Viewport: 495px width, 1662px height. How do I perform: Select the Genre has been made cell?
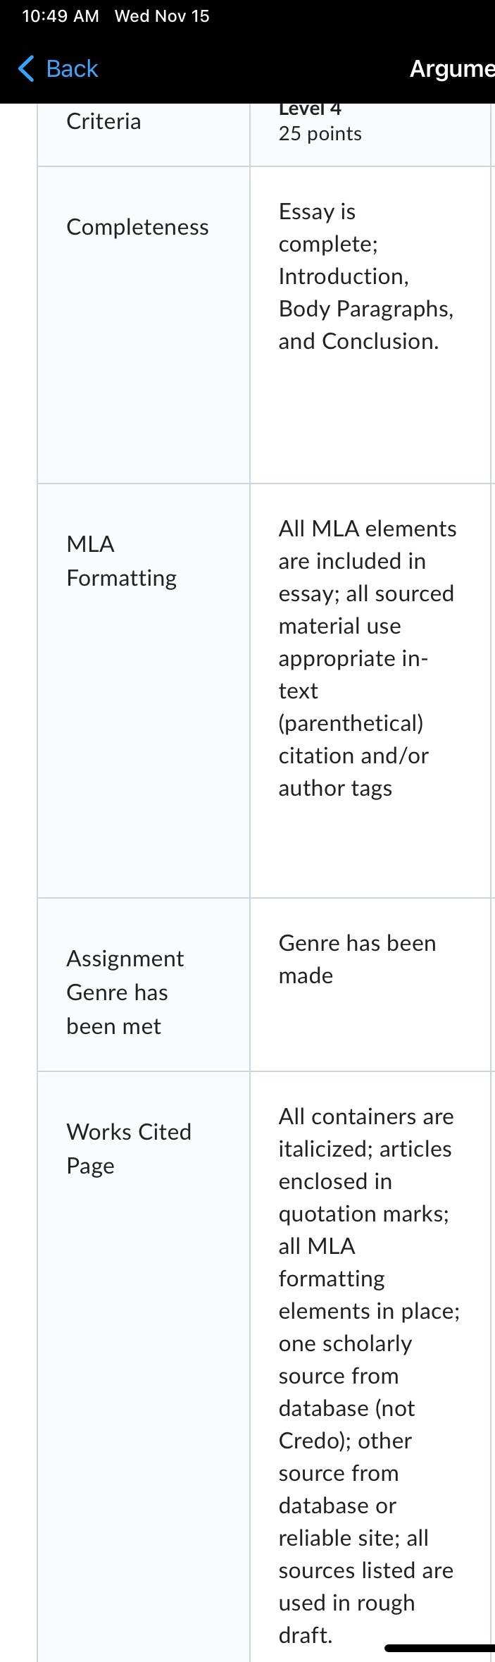[x=370, y=985]
